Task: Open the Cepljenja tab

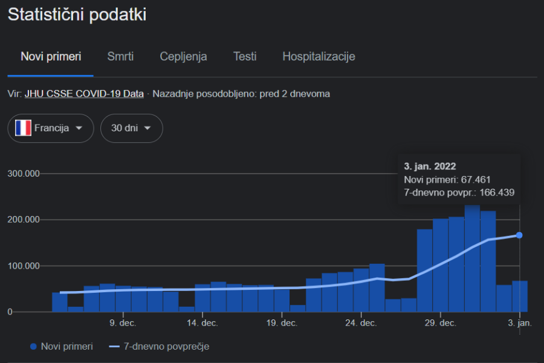Action: [183, 56]
